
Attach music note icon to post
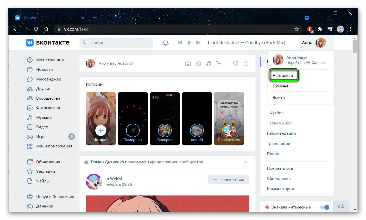208,63
